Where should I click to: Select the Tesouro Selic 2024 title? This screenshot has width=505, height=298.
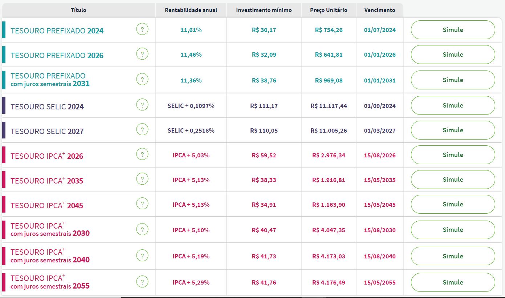point(47,107)
